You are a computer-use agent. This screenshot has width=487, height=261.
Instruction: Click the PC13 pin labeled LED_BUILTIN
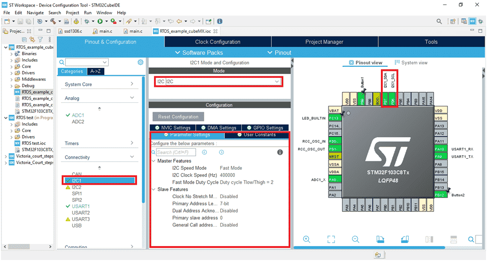335,118
